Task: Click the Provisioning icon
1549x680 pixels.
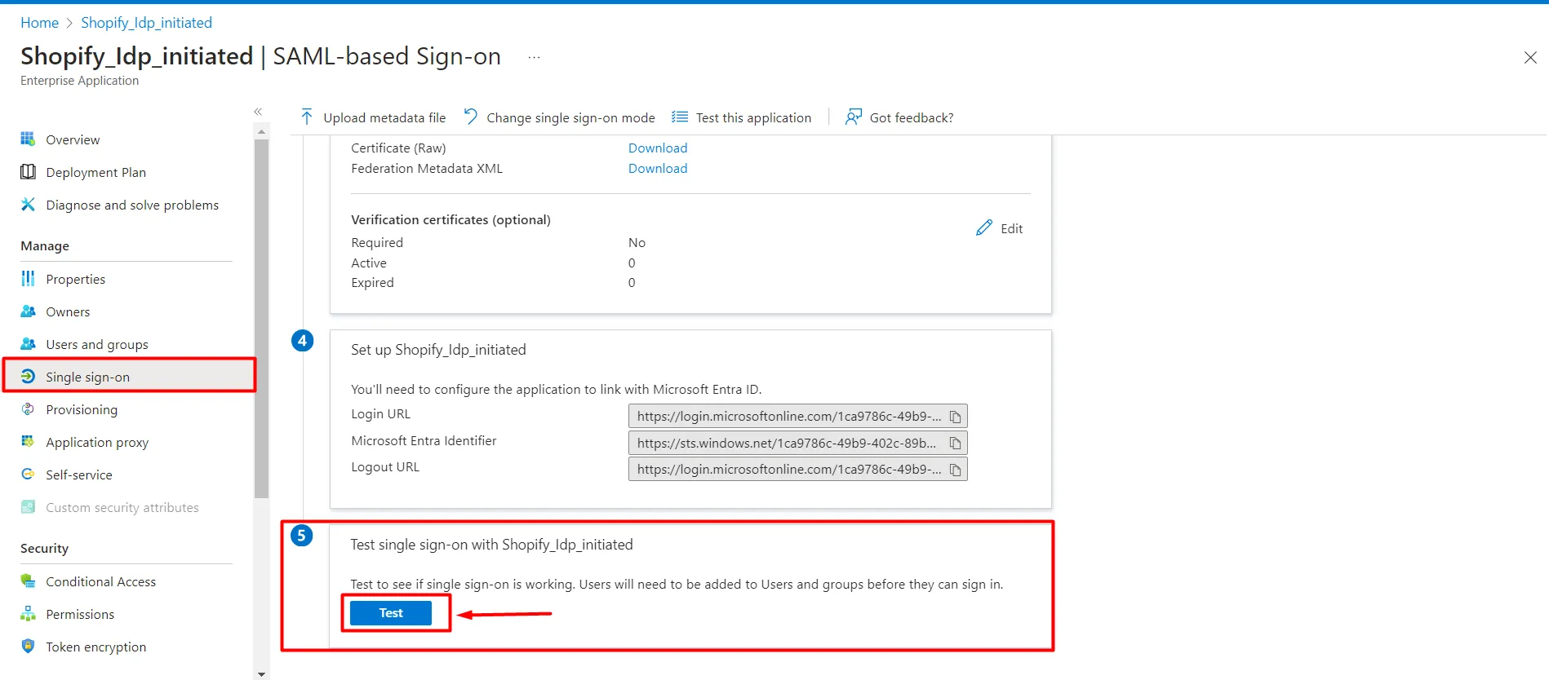Action: point(28,409)
